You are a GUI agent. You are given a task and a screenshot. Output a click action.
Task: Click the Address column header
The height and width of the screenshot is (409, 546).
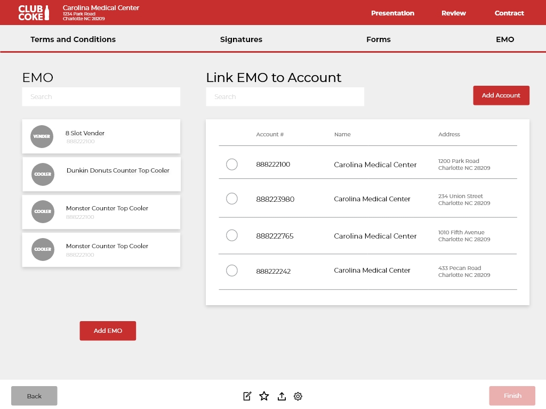pos(449,134)
